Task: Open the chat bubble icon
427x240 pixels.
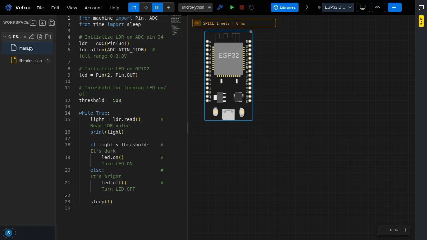Action: [x=421, y=7]
